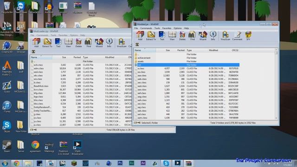Click Find icon in ModLoader window
Screen dimensions: 297x167
click(x=89, y=43)
